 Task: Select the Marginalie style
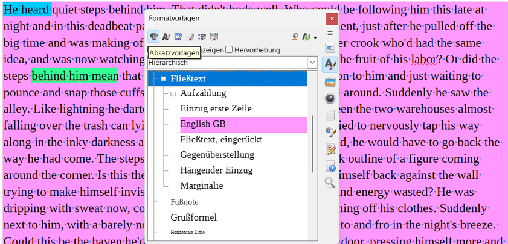point(202,186)
